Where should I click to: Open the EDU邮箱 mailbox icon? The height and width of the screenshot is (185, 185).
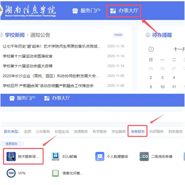tap(55, 156)
